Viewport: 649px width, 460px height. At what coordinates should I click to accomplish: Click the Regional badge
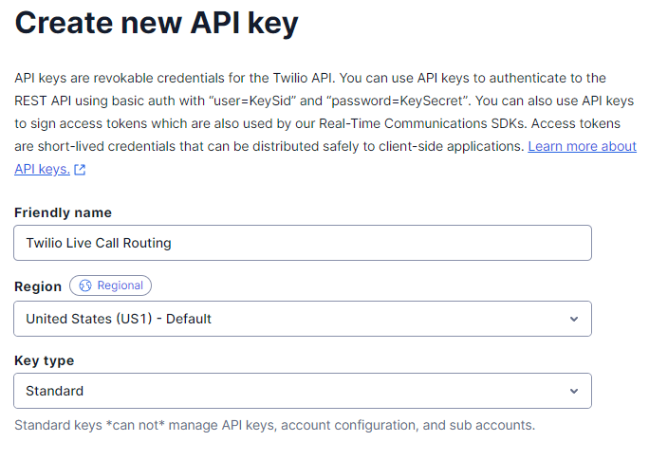pos(110,285)
